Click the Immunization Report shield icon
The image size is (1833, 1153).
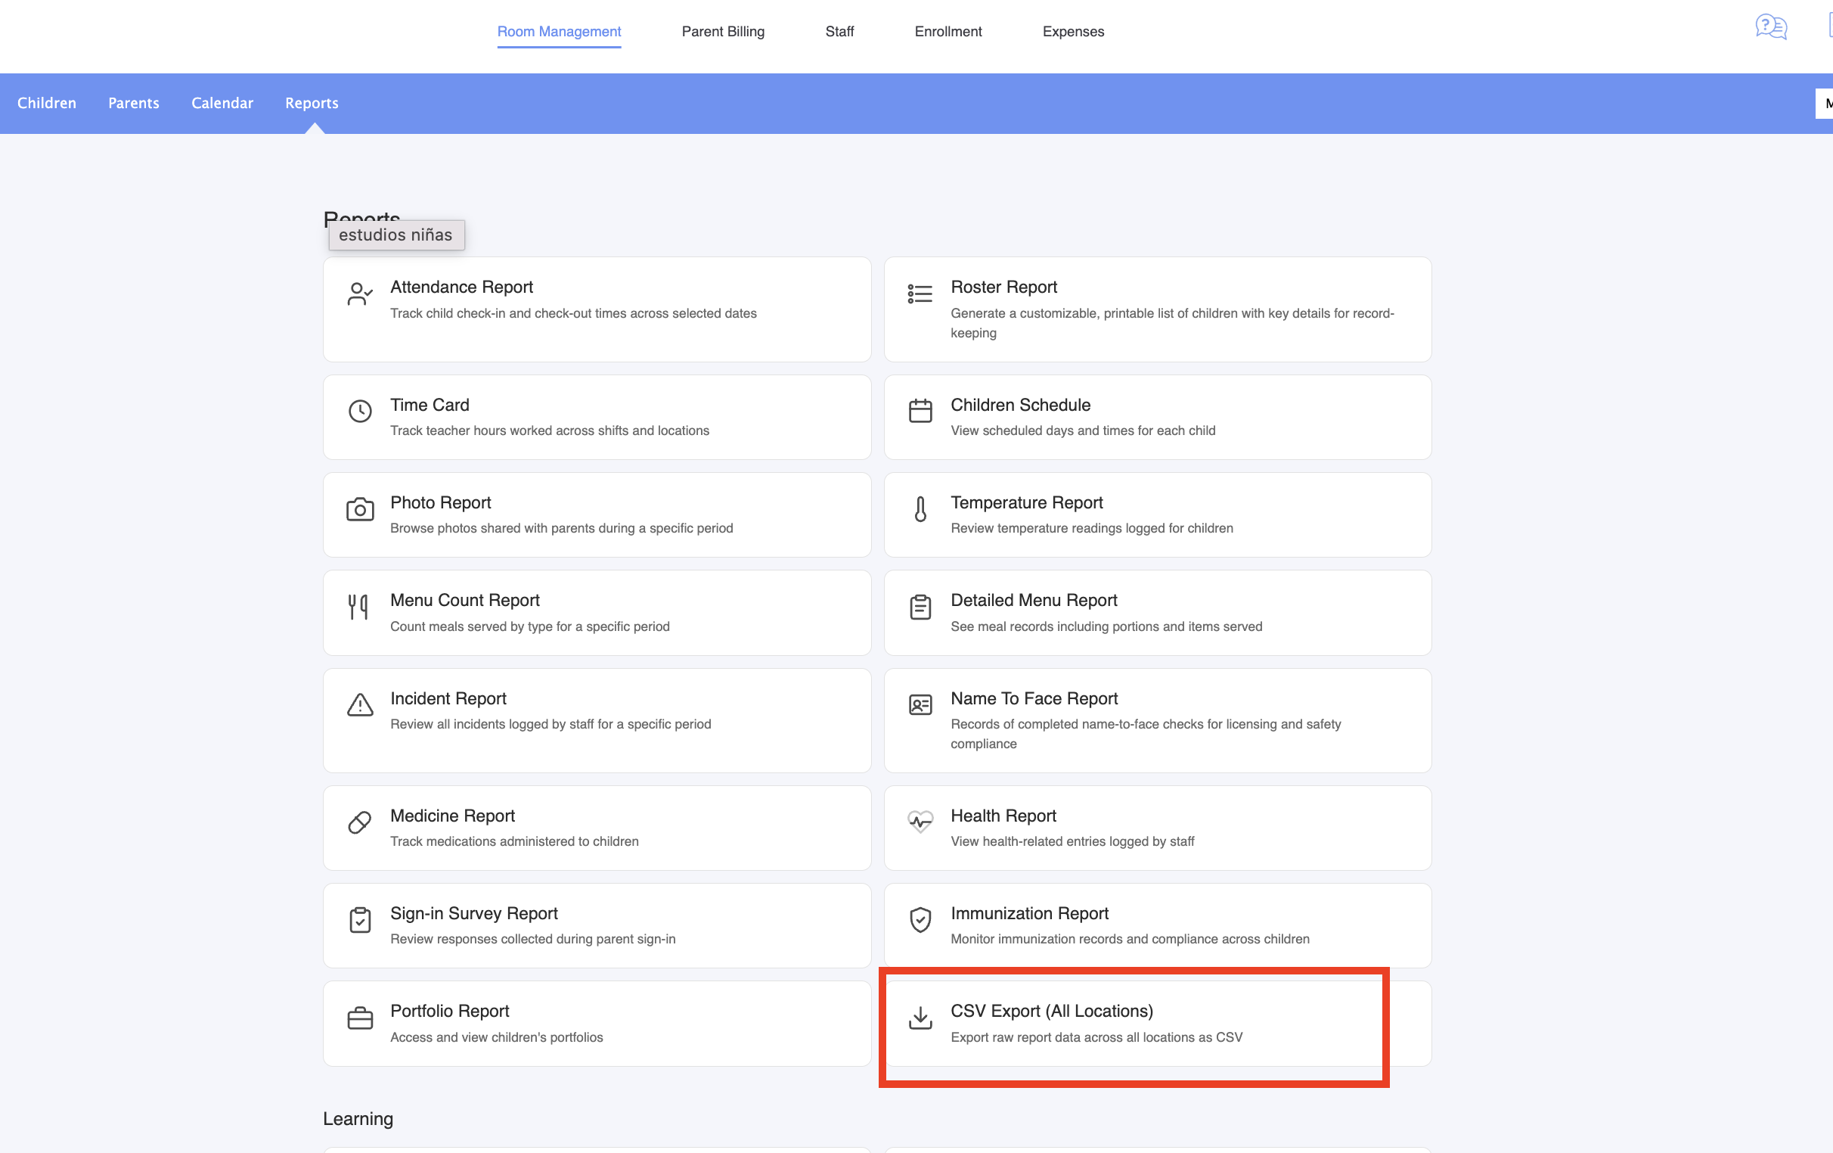(920, 919)
